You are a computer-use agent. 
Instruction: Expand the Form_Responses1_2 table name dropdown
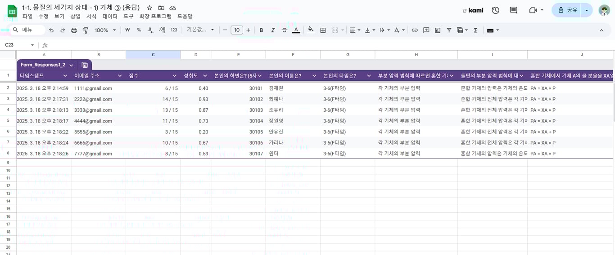tap(71, 65)
